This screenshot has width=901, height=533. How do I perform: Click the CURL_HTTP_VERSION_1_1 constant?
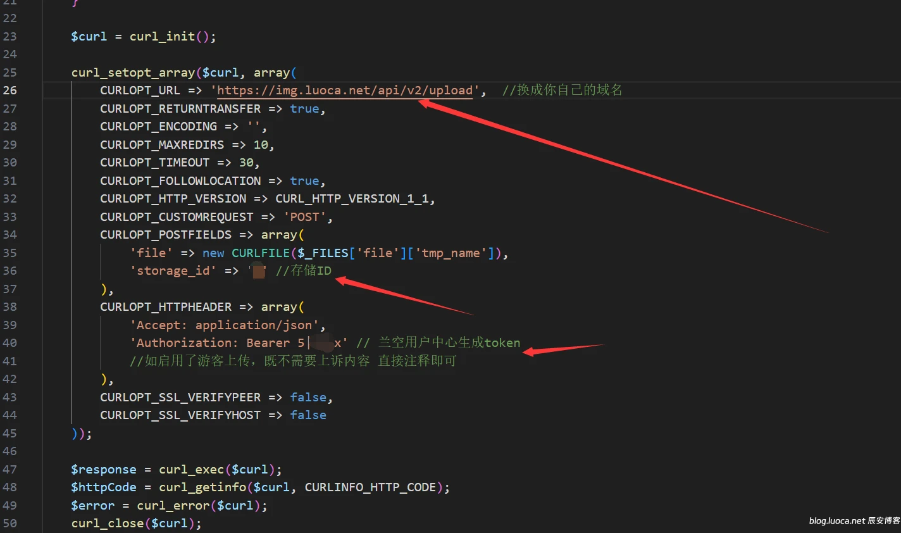tap(352, 199)
